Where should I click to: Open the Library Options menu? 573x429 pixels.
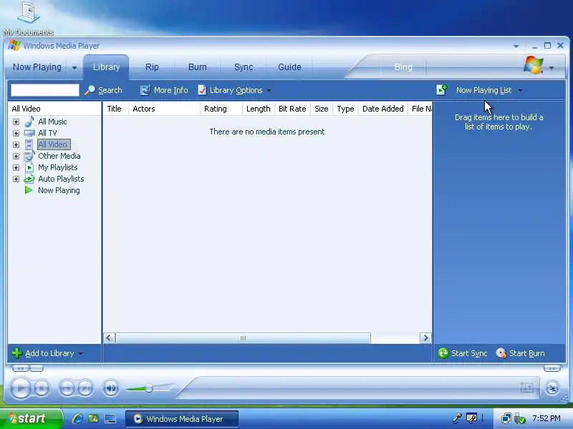(235, 90)
